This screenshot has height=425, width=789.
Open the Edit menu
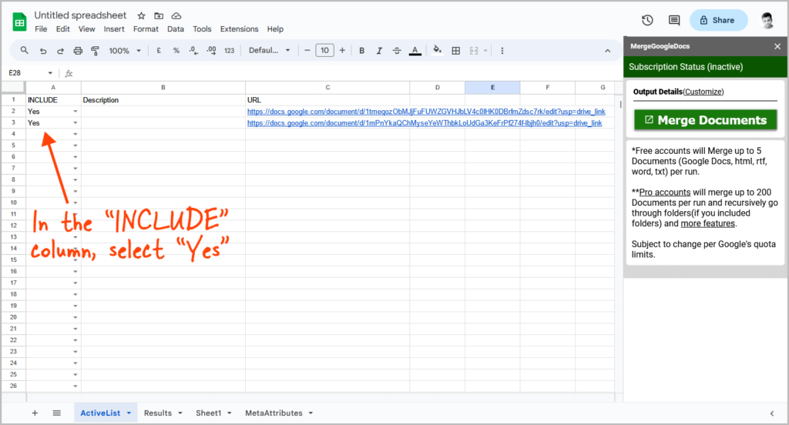63,29
